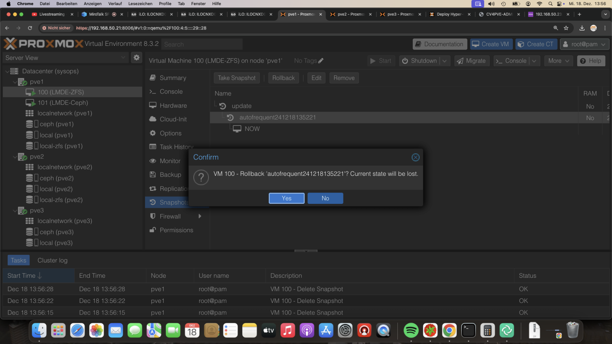Click the Take Snapshot button
The height and width of the screenshot is (344, 612).
click(237, 78)
